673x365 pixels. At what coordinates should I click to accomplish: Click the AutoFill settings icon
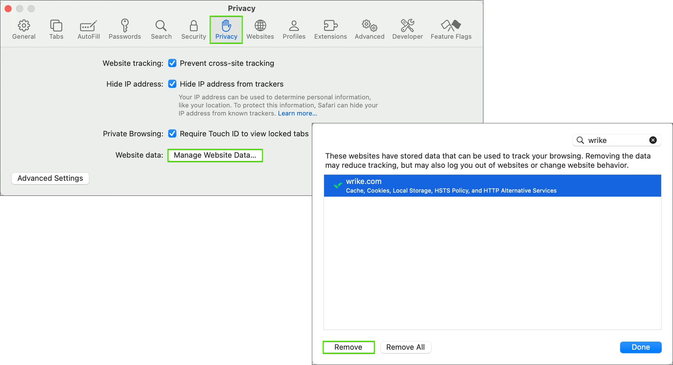(x=88, y=29)
